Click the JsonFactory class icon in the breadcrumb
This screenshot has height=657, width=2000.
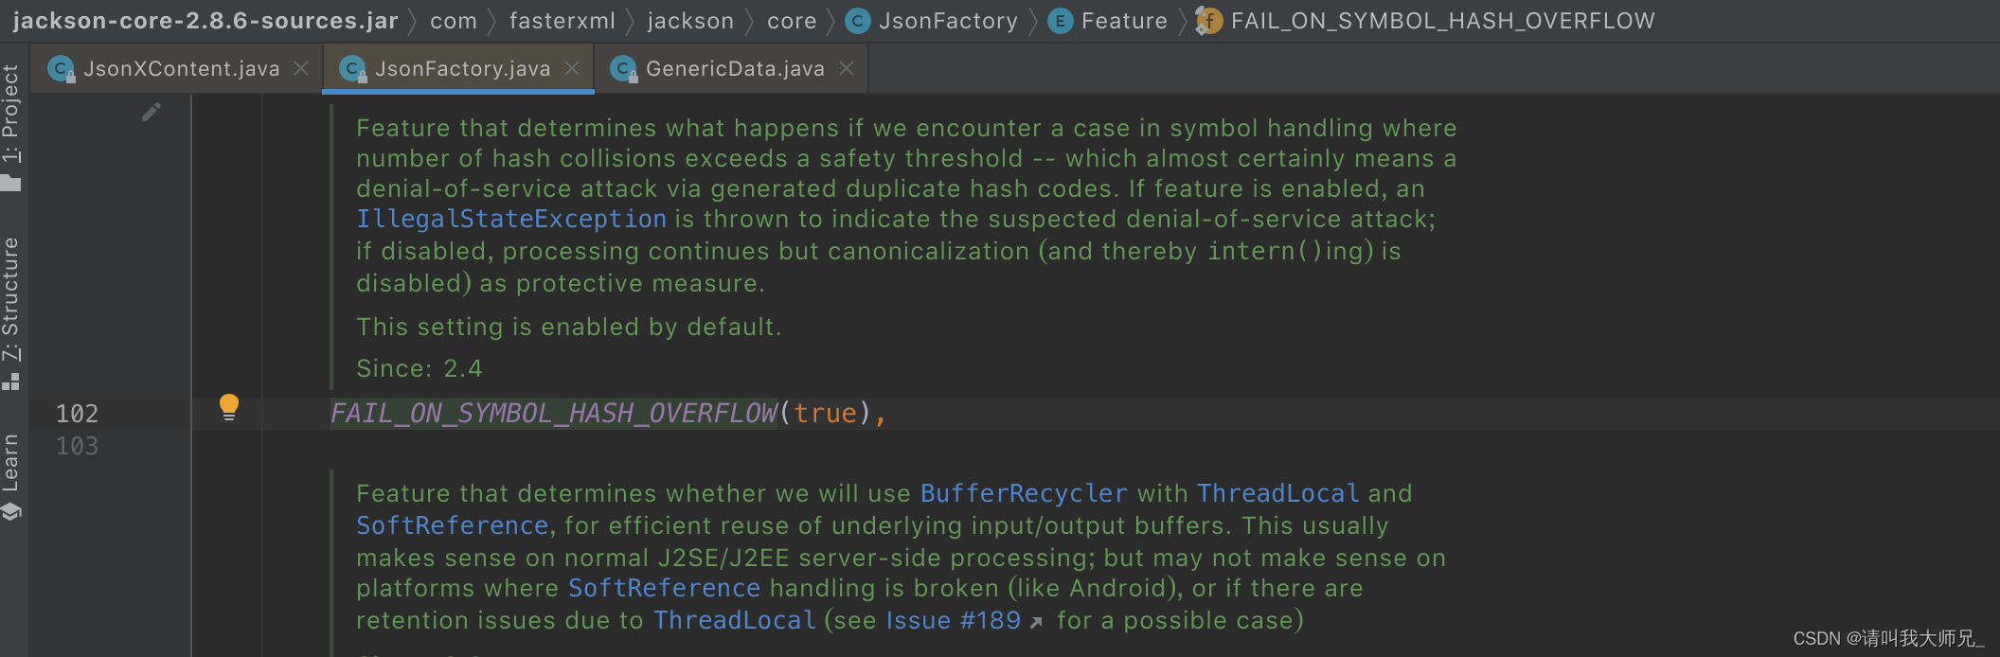[x=857, y=20]
